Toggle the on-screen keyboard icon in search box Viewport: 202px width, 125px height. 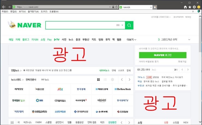tap(118, 25)
